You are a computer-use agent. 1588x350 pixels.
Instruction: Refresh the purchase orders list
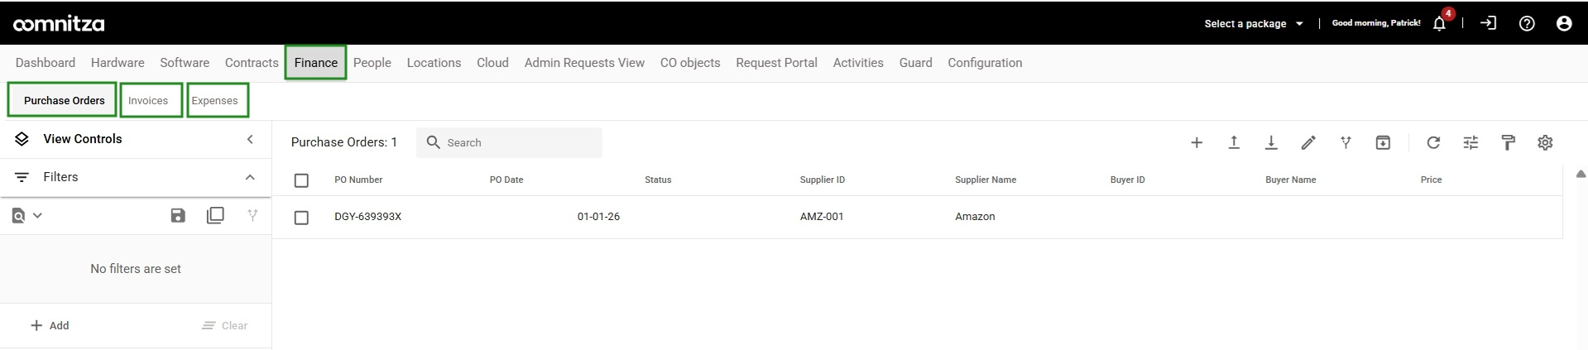click(x=1433, y=142)
